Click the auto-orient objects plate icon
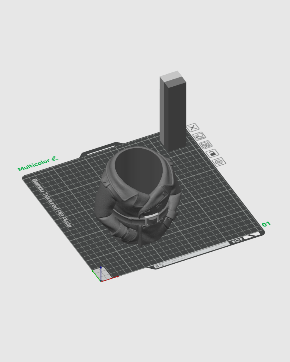Viewport: 290px width, 362px height. 199,136
